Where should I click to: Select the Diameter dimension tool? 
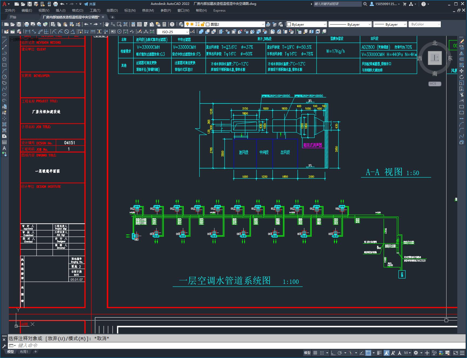[67, 32]
